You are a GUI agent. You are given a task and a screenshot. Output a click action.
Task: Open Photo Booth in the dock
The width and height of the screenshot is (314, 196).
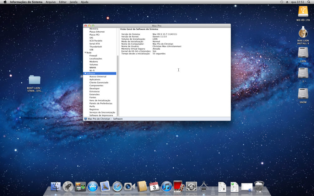pos(179,186)
